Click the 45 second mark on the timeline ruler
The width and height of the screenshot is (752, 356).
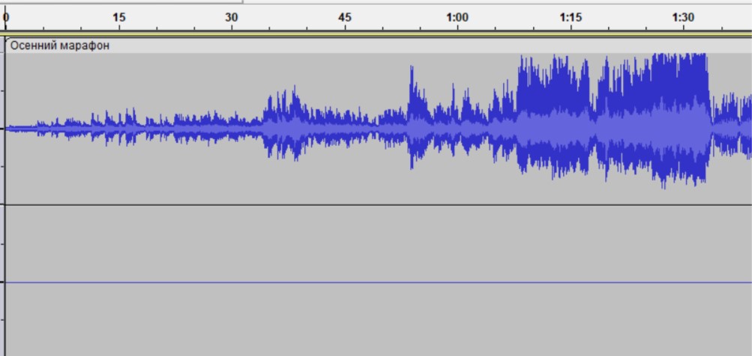tap(344, 18)
